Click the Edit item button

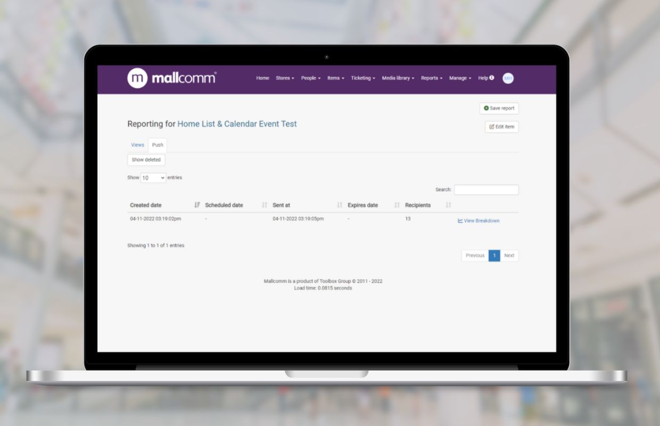click(x=501, y=127)
